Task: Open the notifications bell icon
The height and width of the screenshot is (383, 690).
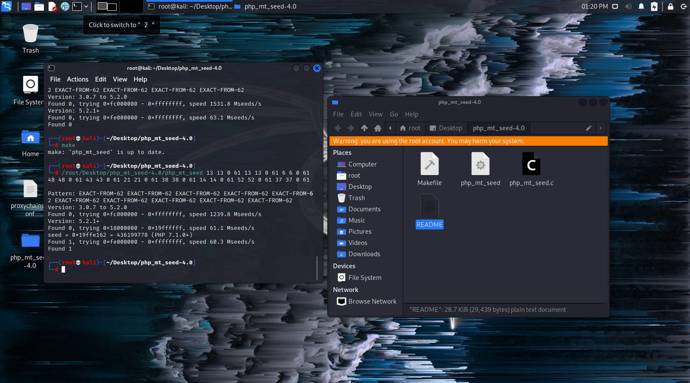Action: coord(641,6)
